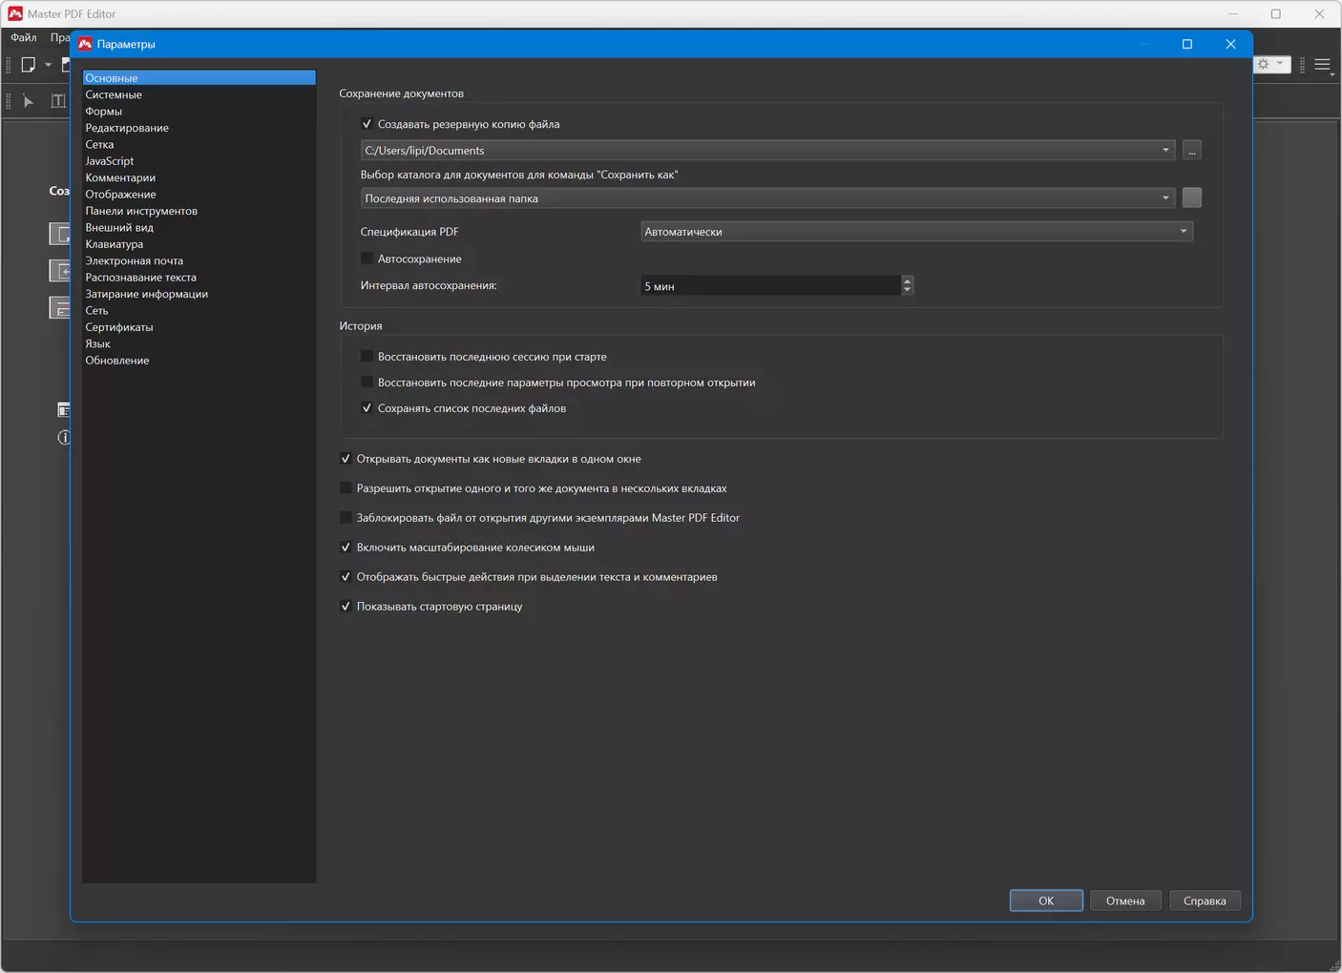Select the text editing tool icon
This screenshot has height=973, width=1342.
tap(58, 101)
